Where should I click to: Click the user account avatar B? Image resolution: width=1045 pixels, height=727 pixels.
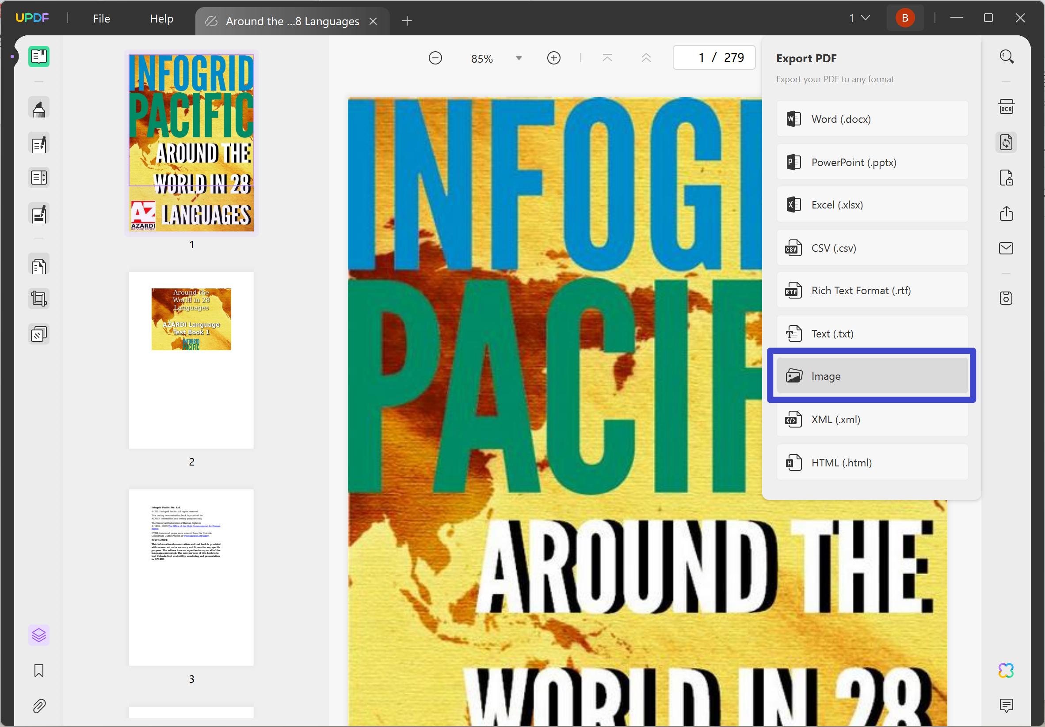point(905,18)
